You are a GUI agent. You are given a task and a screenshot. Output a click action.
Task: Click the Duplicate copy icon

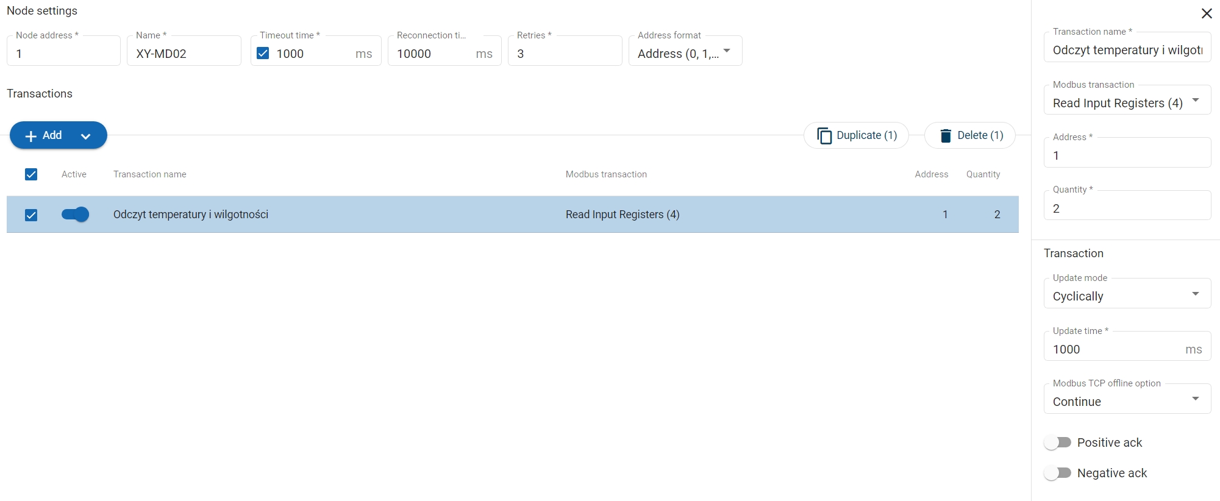pyautogui.click(x=824, y=135)
